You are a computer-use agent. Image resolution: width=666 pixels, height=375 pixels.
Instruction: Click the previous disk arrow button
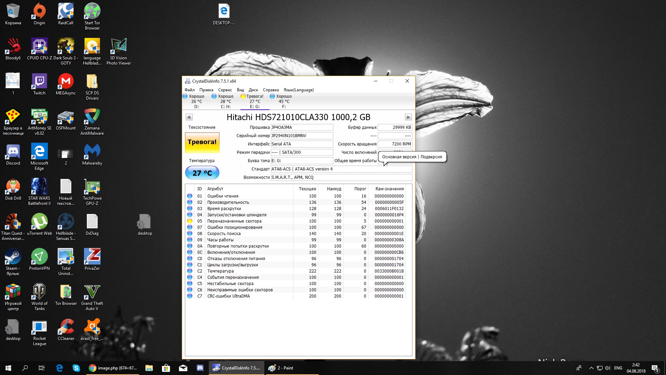[189, 117]
